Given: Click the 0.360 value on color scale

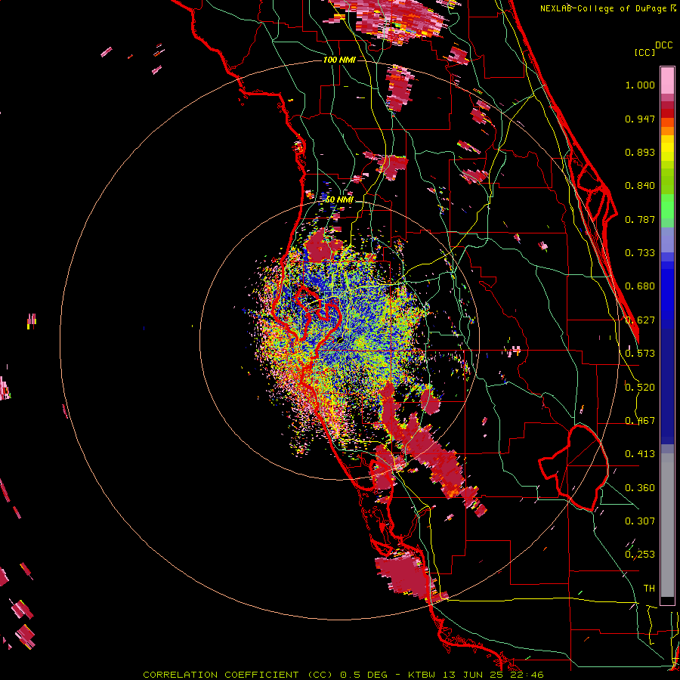Looking at the screenshot, I should [640, 488].
